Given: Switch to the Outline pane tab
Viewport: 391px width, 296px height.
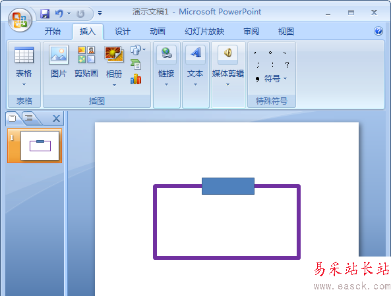Looking at the screenshot, I should click(x=30, y=118).
